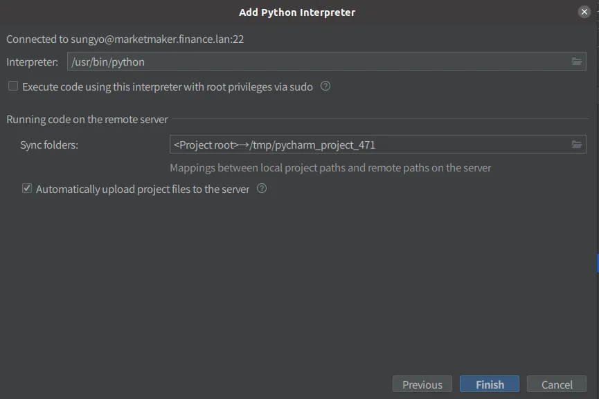
Task: Click the "Automatically upload project files" label text
Action: [x=143, y=189]
